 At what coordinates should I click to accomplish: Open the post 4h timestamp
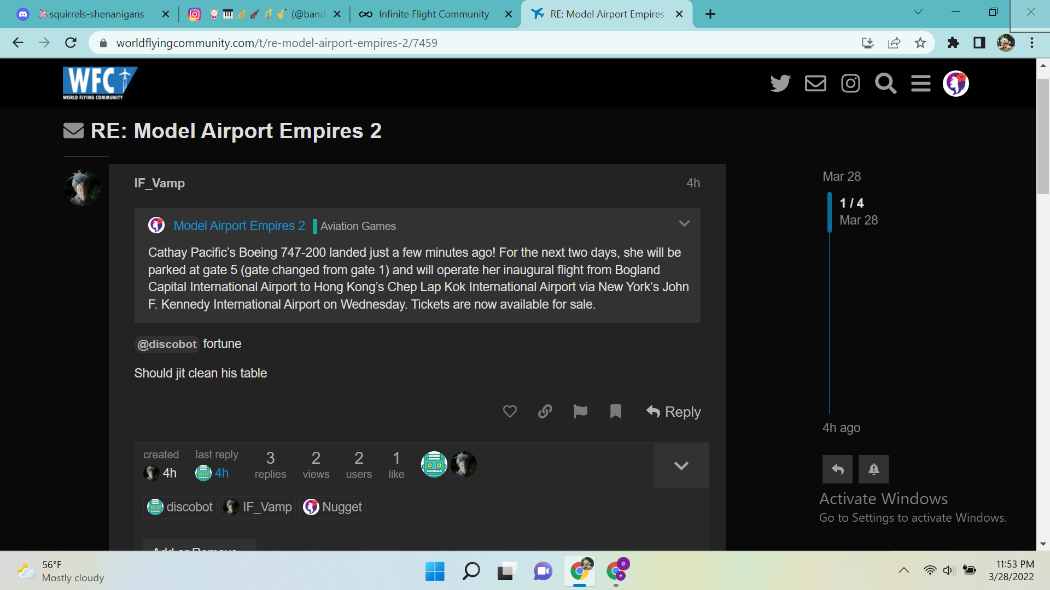[693, 183]
